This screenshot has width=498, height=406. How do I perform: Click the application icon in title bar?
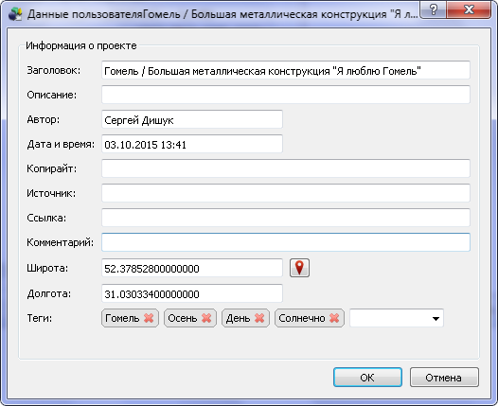click(15, 14)
